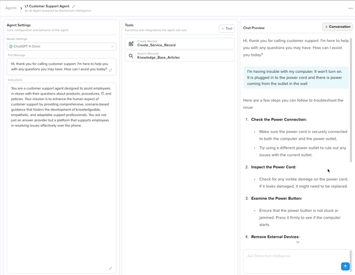Viewport: 355px width, 275px height.
Task: Click the breadcrumb chevron separator arrow
Action: [21, 8]
